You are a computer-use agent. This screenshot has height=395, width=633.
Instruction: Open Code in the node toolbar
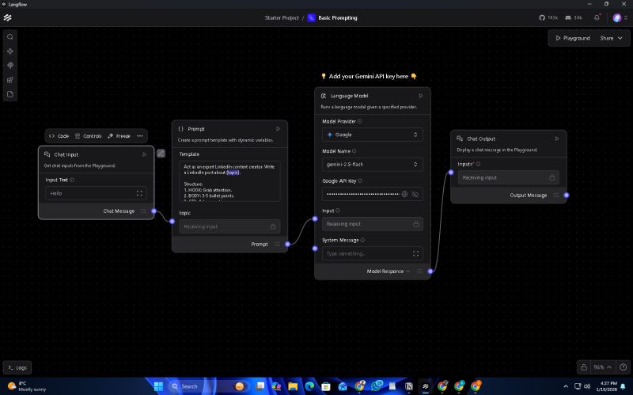[59, 136]
